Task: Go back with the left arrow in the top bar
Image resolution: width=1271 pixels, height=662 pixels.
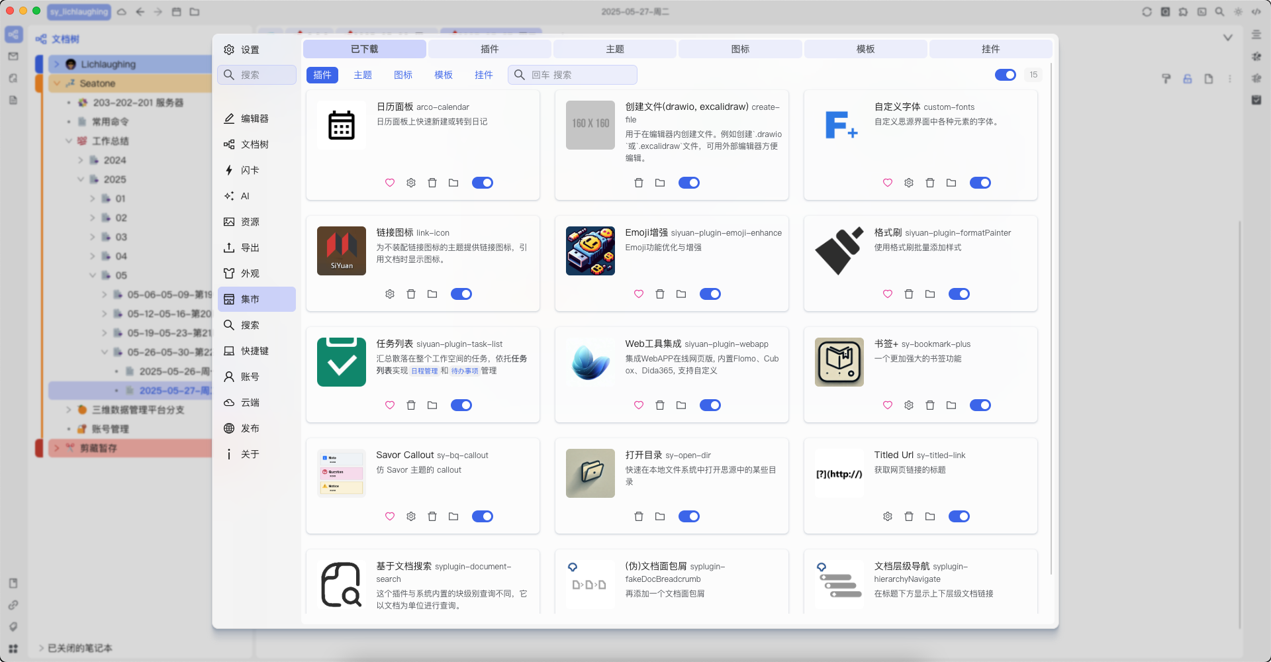Action: click(x=140, y=12)
